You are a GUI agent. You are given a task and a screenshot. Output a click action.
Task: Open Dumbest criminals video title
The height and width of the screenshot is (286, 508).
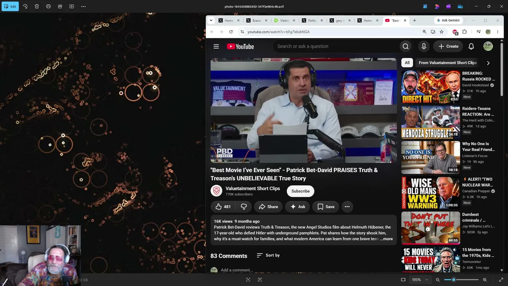(x=474, y=217)
